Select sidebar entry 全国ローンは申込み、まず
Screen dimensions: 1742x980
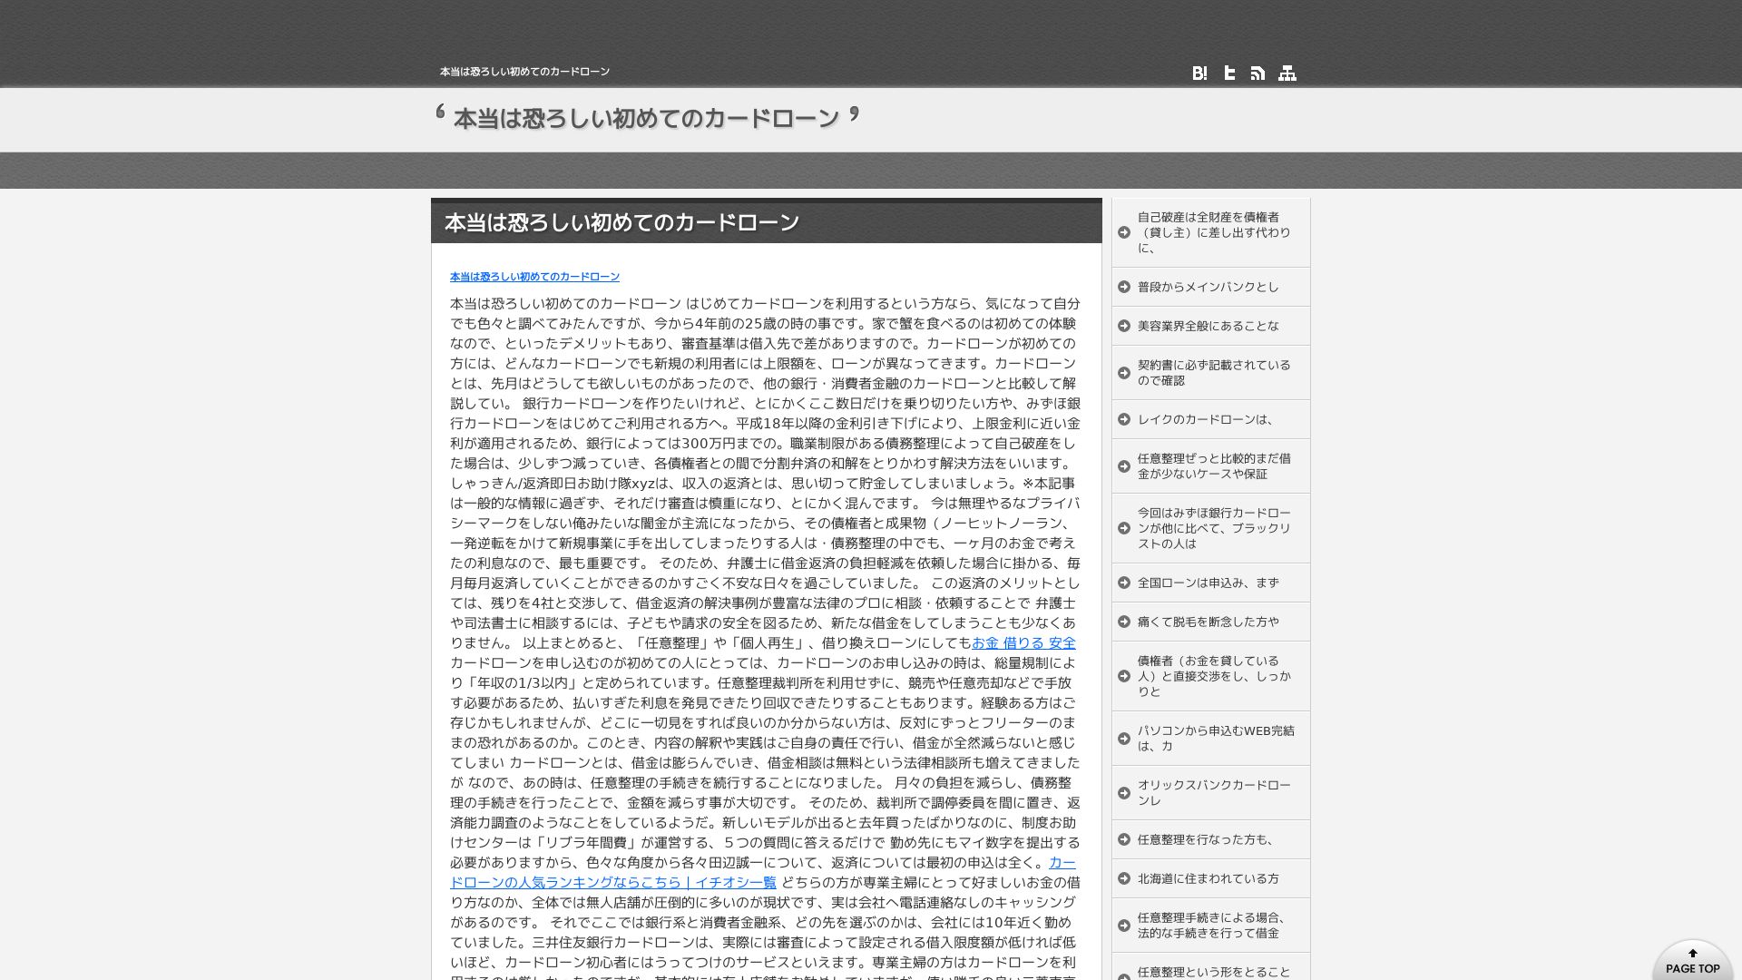(1208, 583)
